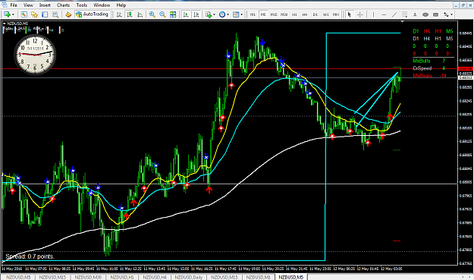The height and width of the screenshot is (280, 474).
Task: Switch to the NZDUSD,M30 chart tab
Action: click(88, 277)
